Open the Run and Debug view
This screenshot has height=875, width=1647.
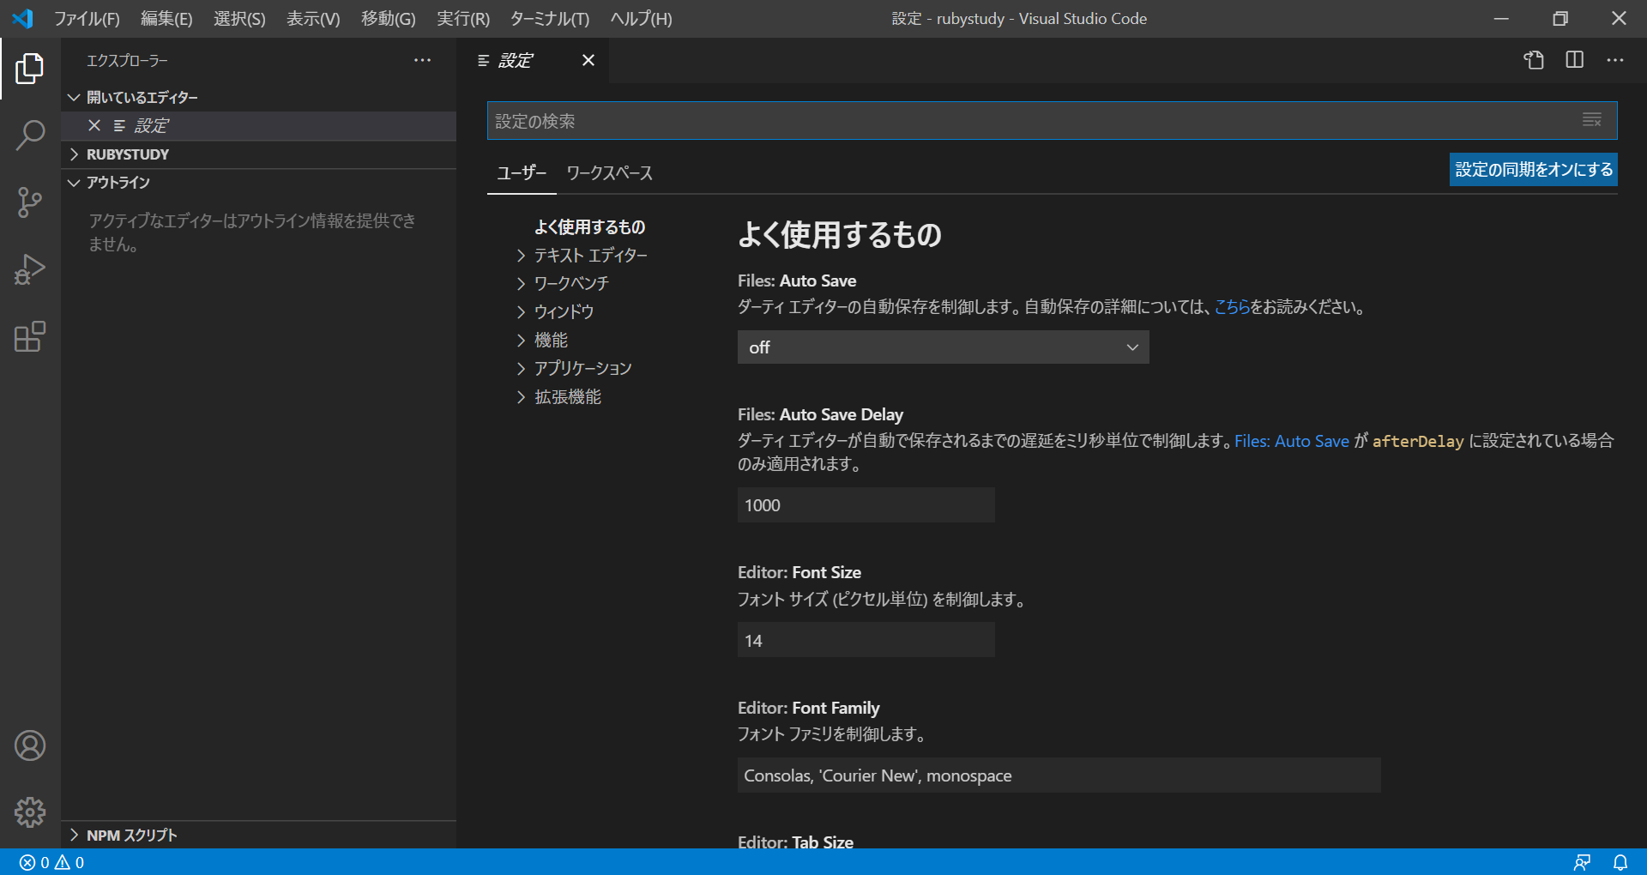(30, 269)
